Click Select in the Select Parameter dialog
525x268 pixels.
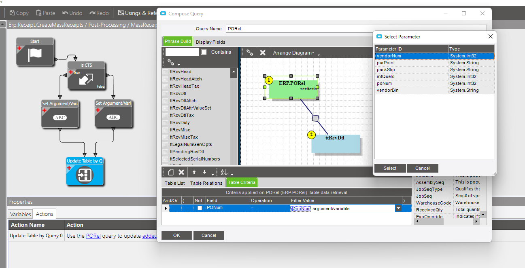[x=390, y=168]
